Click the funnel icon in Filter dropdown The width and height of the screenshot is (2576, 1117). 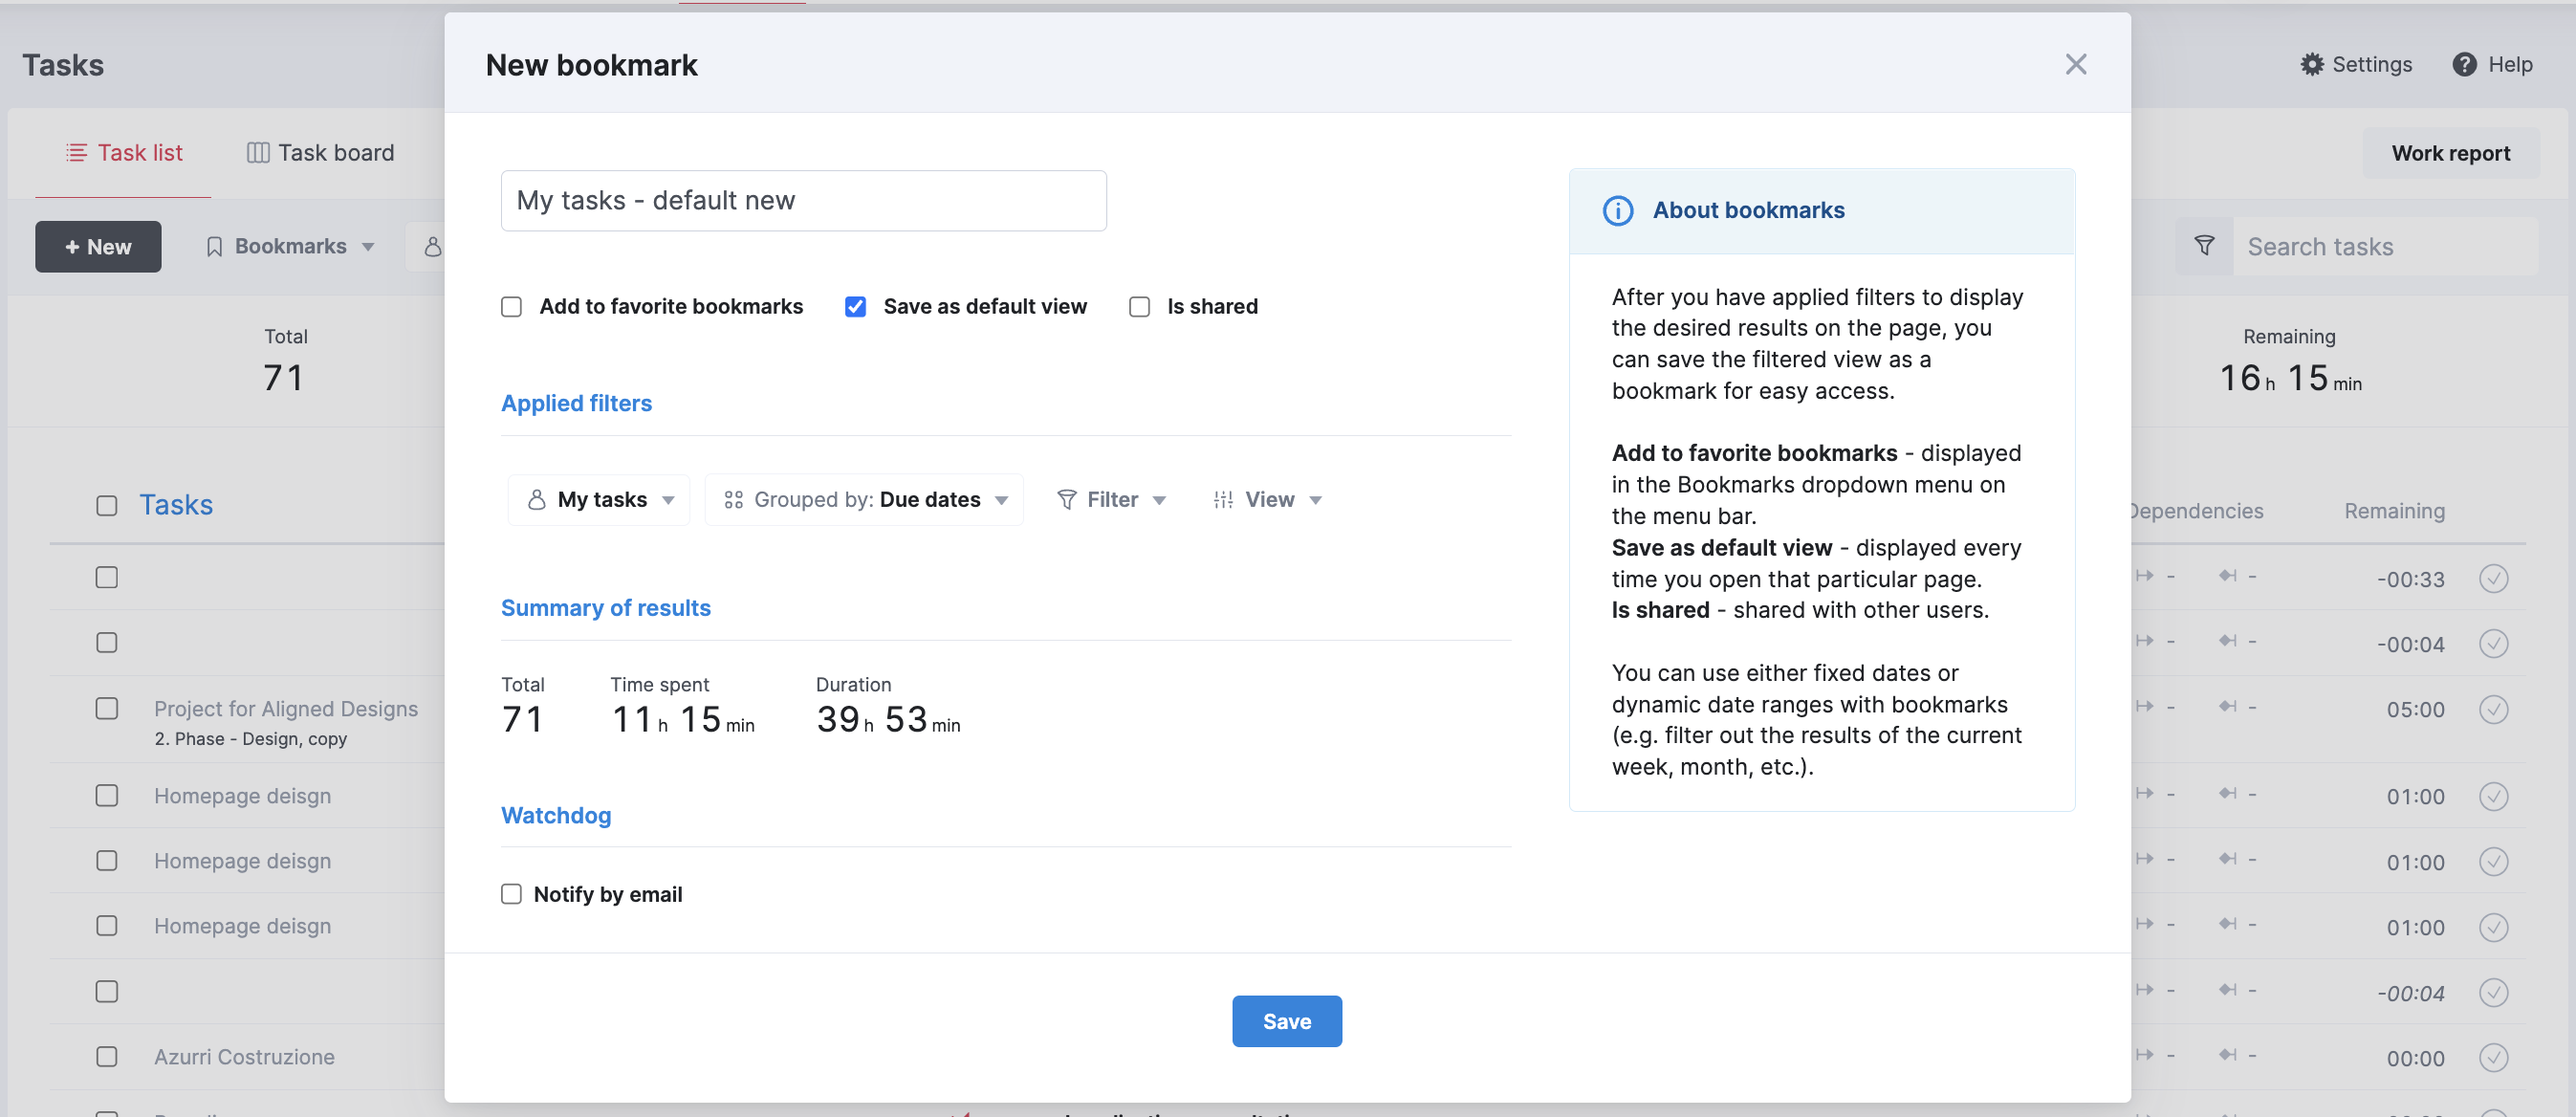1067,499
